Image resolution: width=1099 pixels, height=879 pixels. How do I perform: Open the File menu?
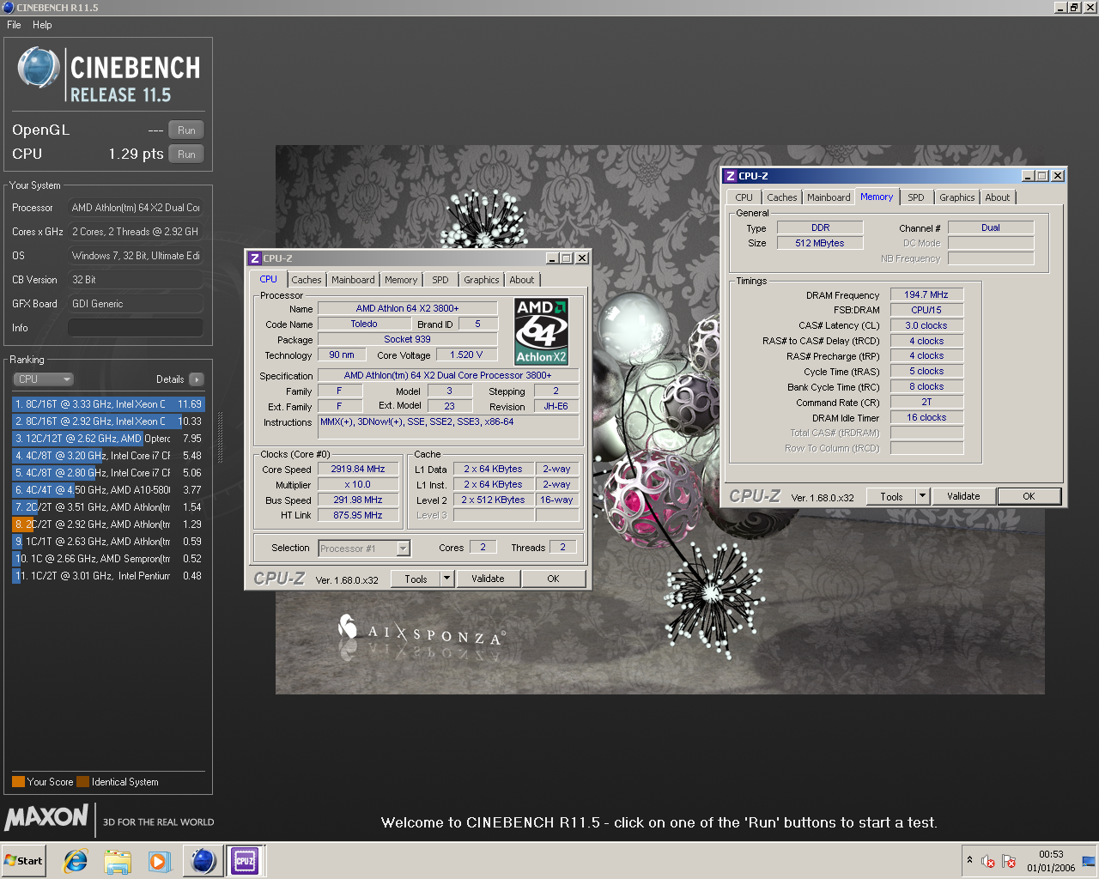[14, 25]
